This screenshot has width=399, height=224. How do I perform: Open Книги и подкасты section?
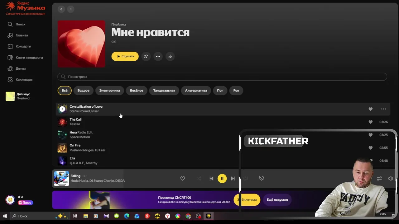(x=25, y=58)
